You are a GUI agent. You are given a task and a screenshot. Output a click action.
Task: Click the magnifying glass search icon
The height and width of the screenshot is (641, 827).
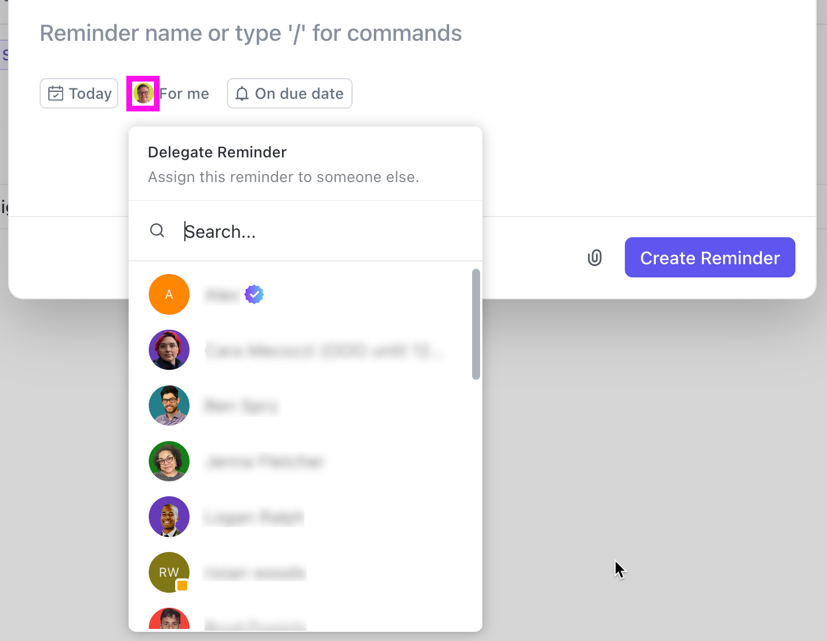(x=157, y=231)
